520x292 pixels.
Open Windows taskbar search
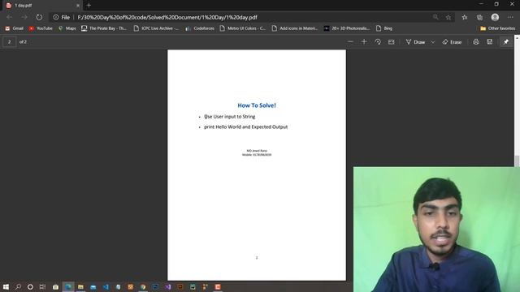click(18, 286)
